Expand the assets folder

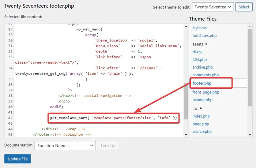point(200,44)
